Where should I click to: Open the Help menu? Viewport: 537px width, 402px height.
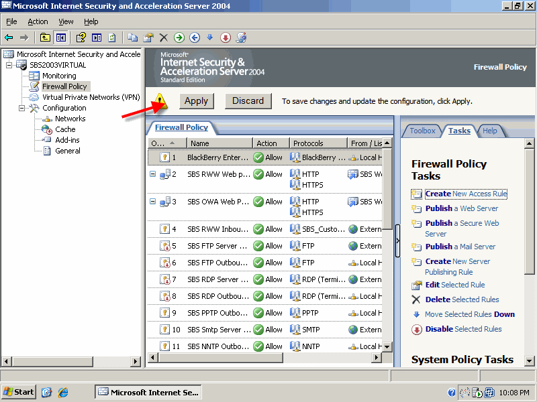click(x=91, y=21)
